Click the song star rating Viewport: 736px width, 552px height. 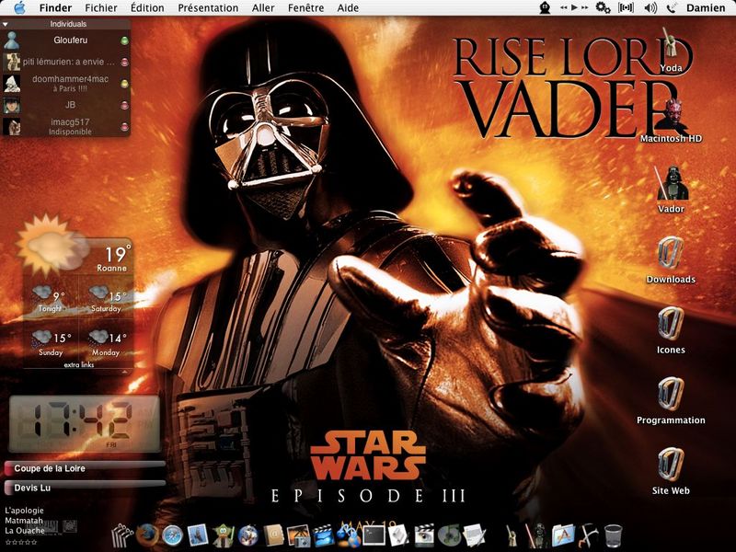pyautogui.click(x=20, y=542)
